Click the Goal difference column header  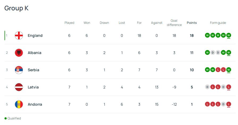click(x=174, y=23)
